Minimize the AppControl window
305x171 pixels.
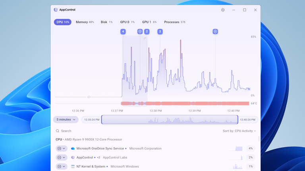[234, 10]
